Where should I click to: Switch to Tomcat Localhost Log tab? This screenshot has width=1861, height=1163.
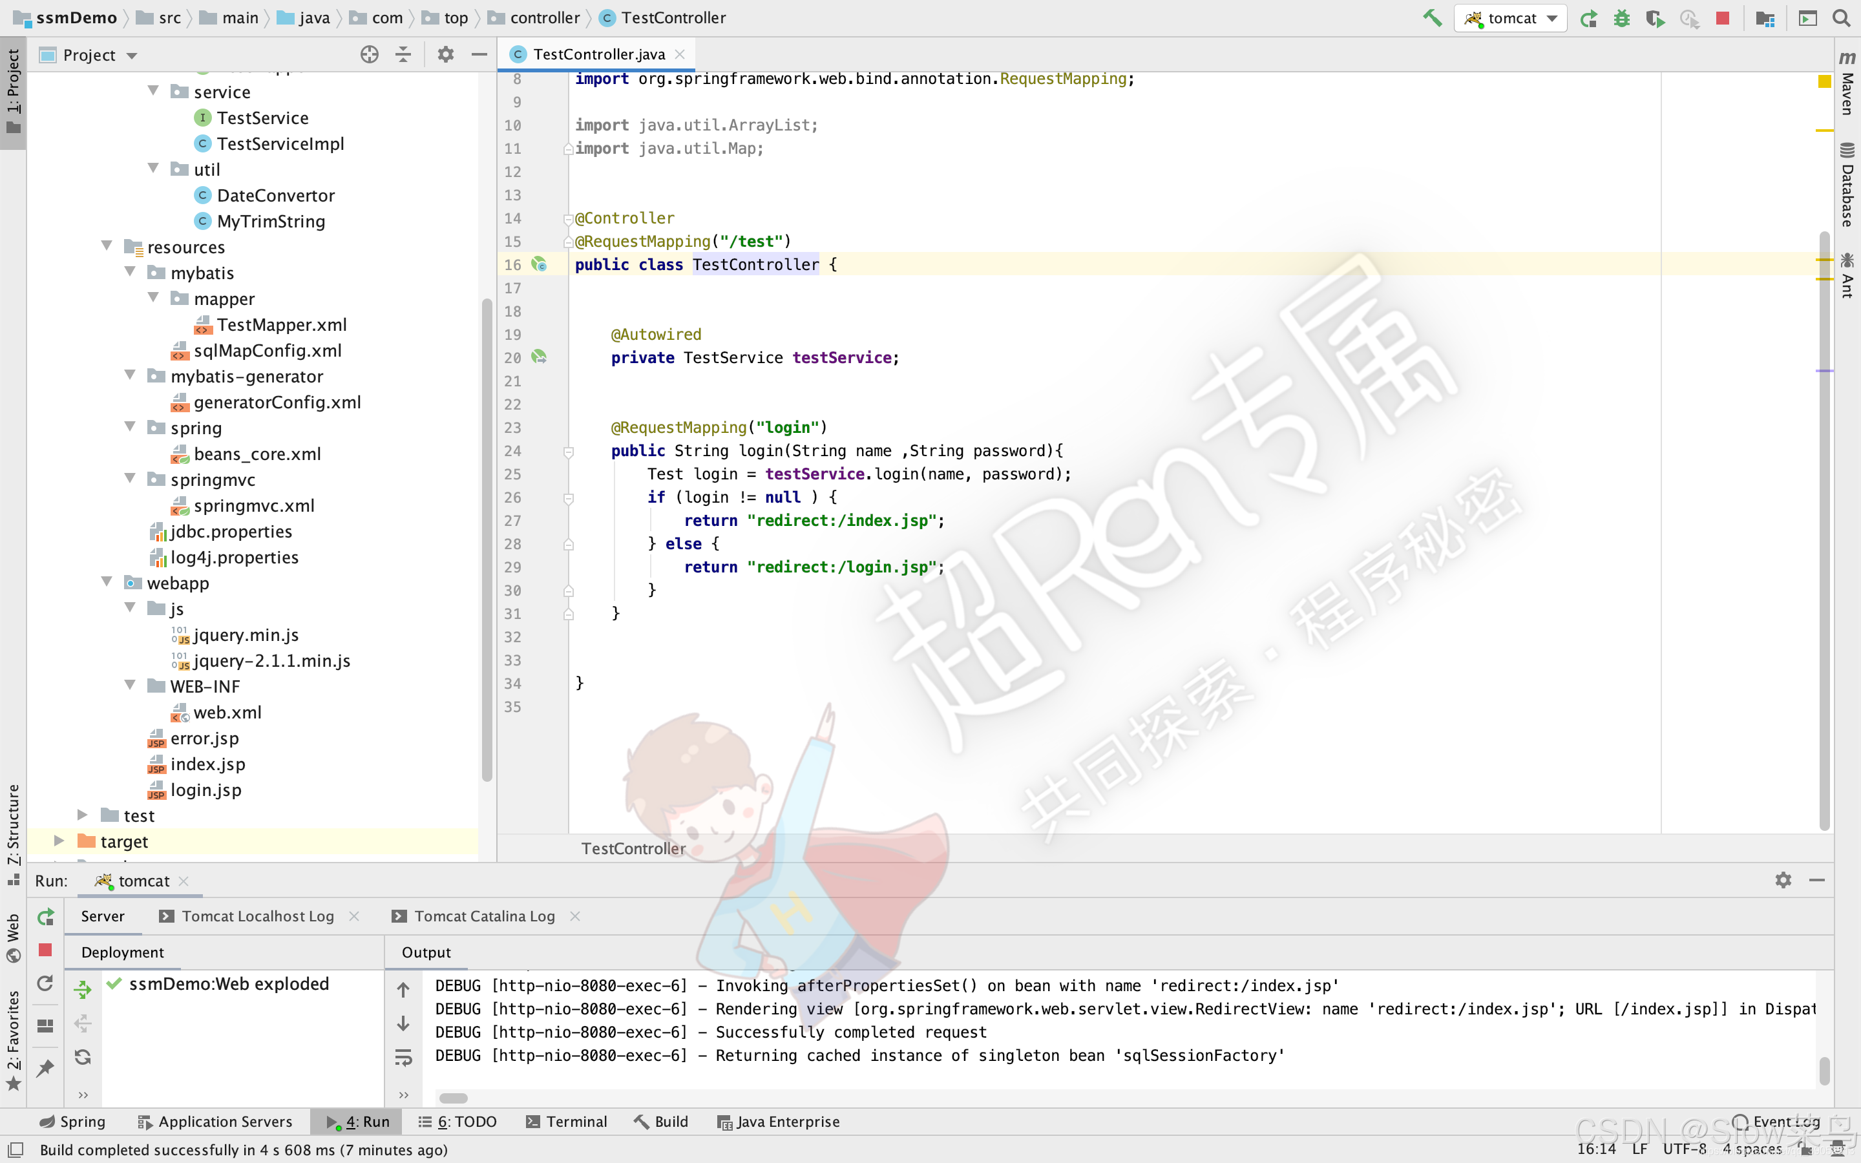click(258, 916)
